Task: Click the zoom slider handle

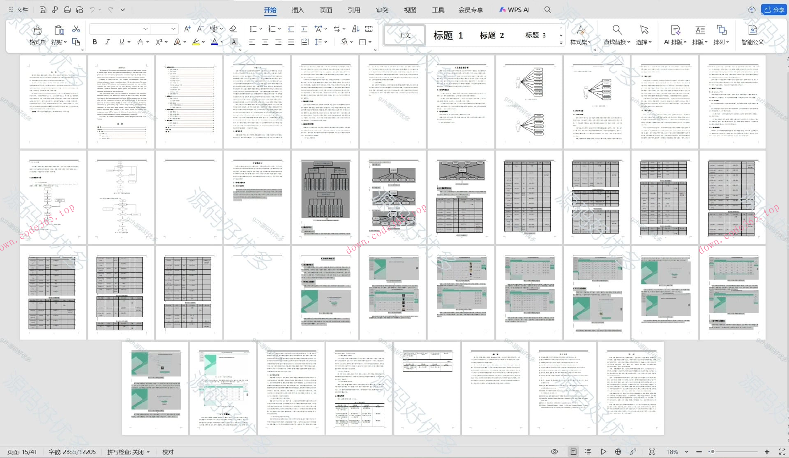Action: 713,451
